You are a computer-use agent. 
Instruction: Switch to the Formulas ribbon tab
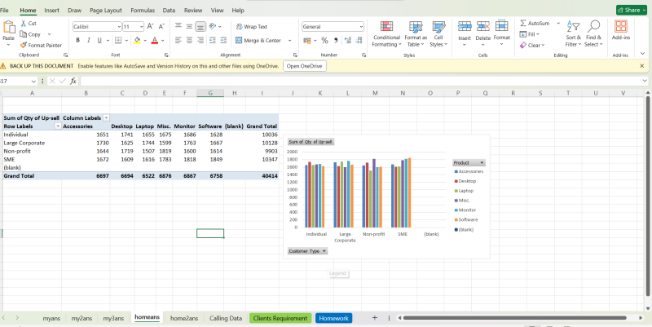coord(142,10)
